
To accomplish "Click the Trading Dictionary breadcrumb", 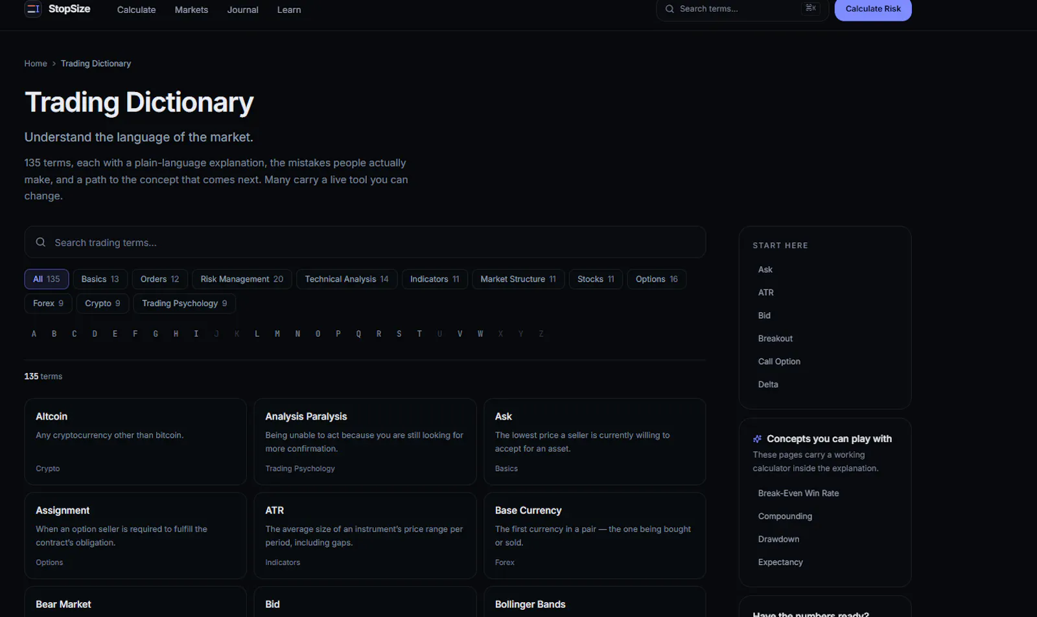I will [x=96, y=63].
